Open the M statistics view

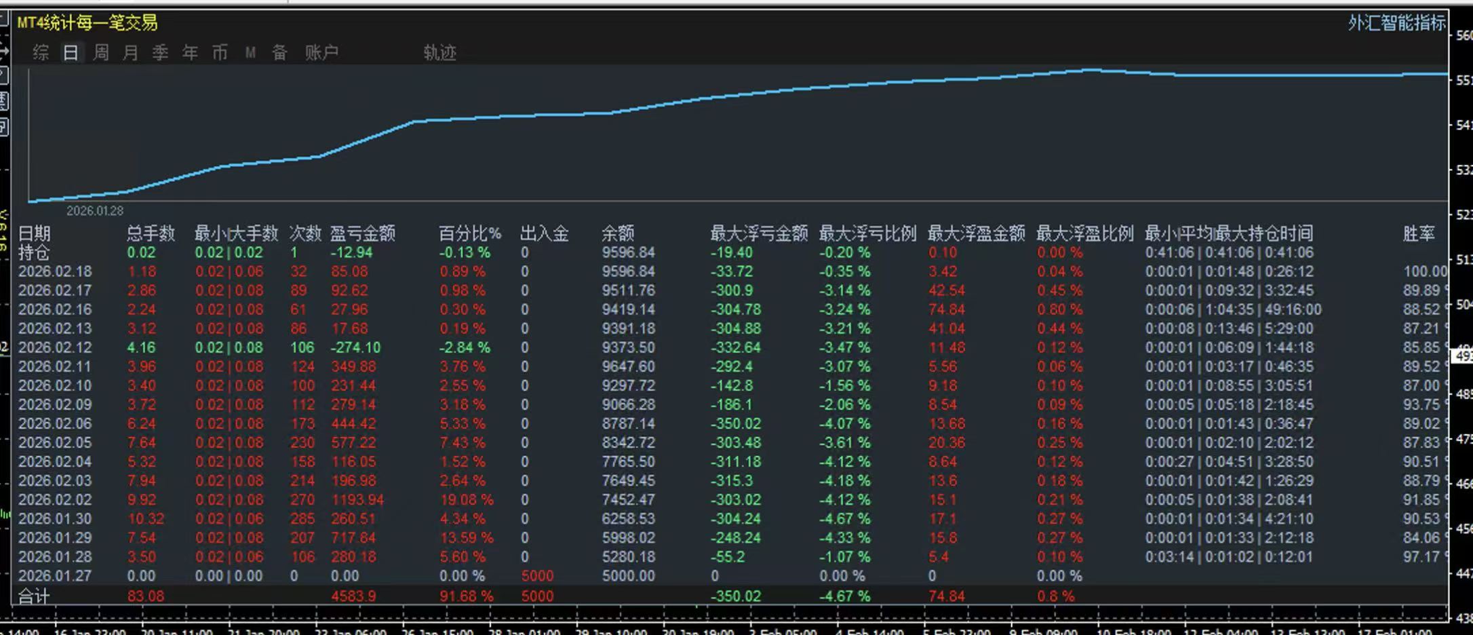250,52
